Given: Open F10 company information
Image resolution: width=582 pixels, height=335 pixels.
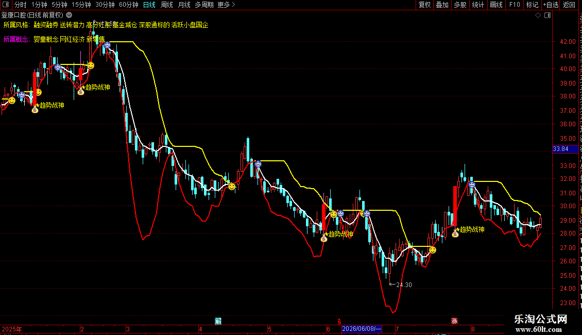Looking at the screenshot, I should 514,5.
